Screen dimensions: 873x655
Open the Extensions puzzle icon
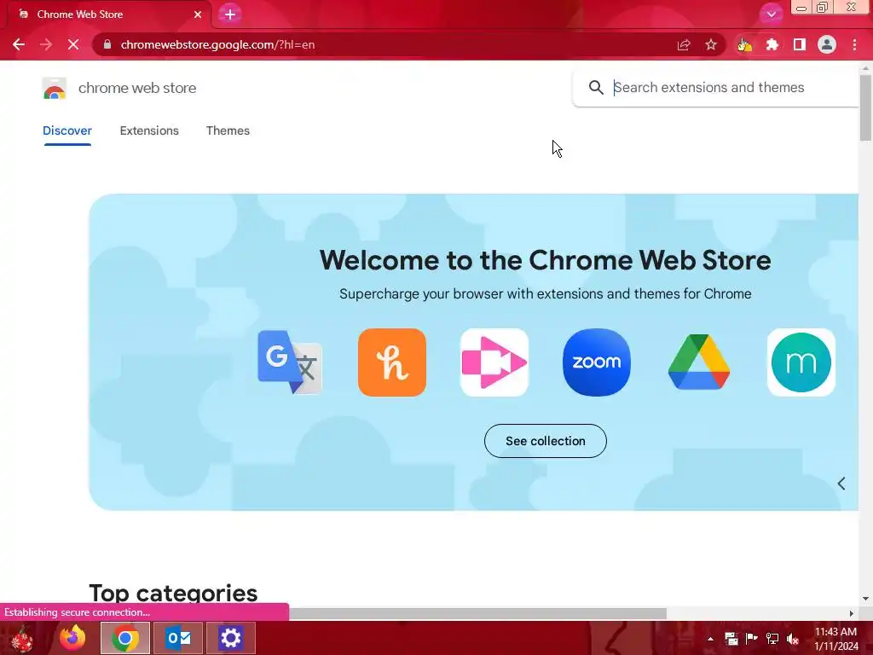[x=772, y=44]
